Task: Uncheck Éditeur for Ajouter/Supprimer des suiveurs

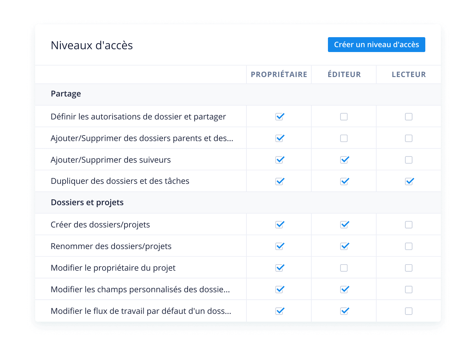Action: click(x=344, y=160)
